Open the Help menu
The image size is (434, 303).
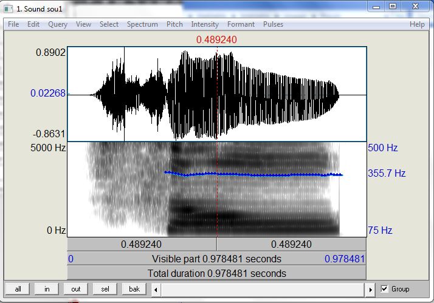tap(417, 24)
